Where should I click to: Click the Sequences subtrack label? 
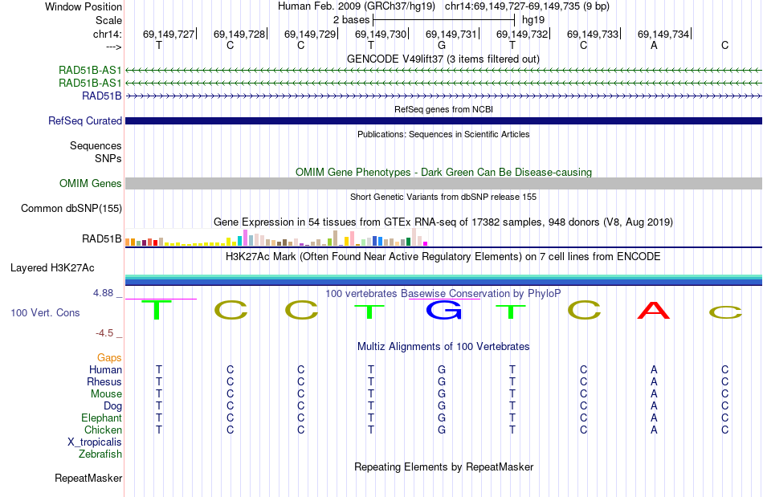[x=96, y=146]
